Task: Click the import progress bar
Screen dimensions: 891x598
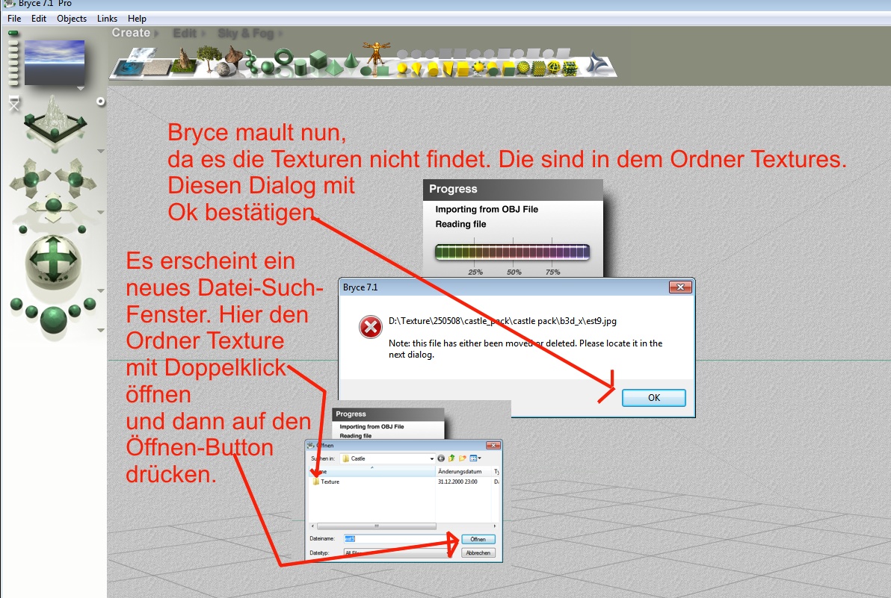Action: coord(512,252)
